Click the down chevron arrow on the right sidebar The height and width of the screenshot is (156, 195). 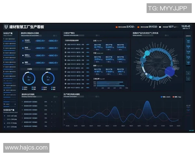pos(188,79)
